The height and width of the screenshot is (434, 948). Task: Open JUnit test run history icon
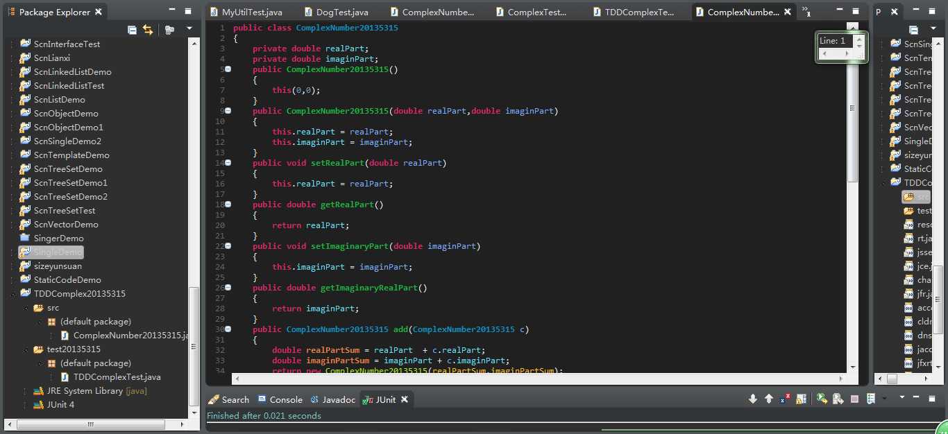871,399
